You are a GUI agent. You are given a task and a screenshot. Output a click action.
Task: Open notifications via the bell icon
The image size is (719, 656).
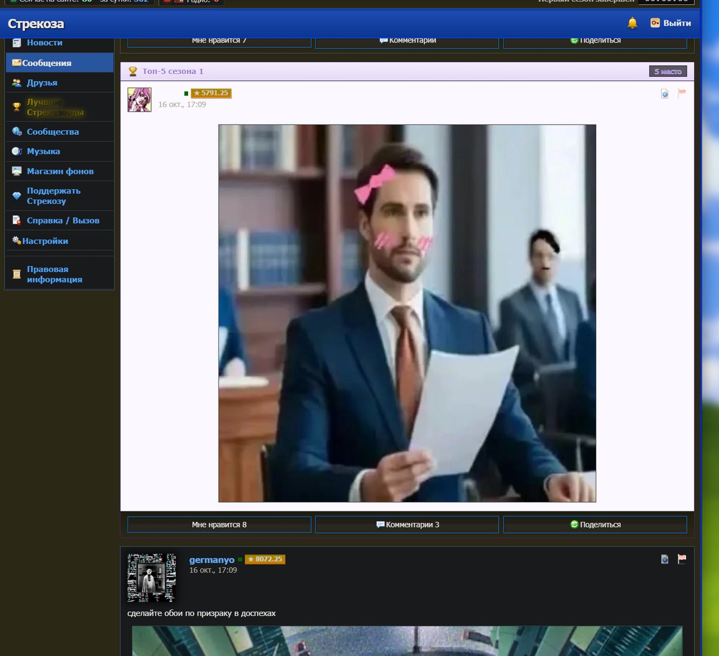click(x=632, y=23)
